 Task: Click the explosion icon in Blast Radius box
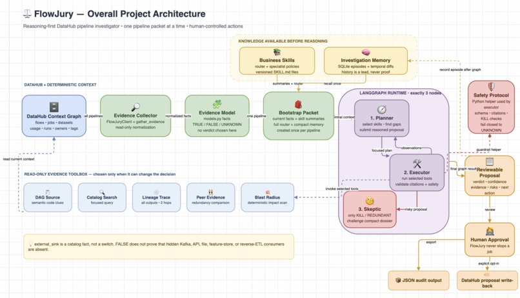267,192
